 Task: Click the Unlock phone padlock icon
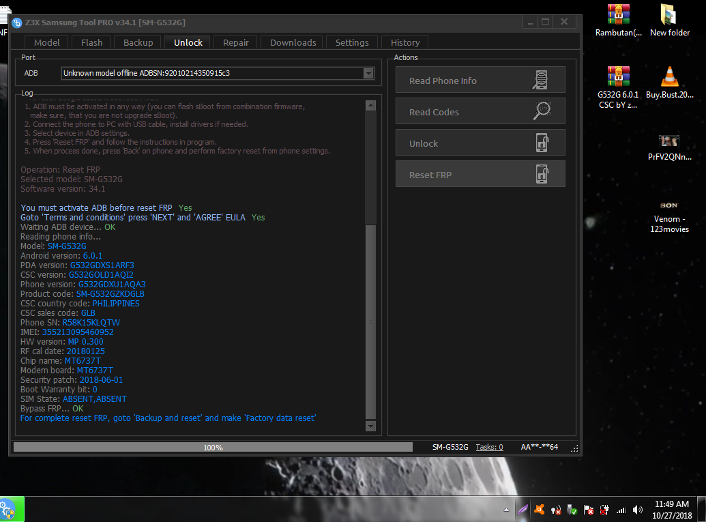[x=542, y=143]
